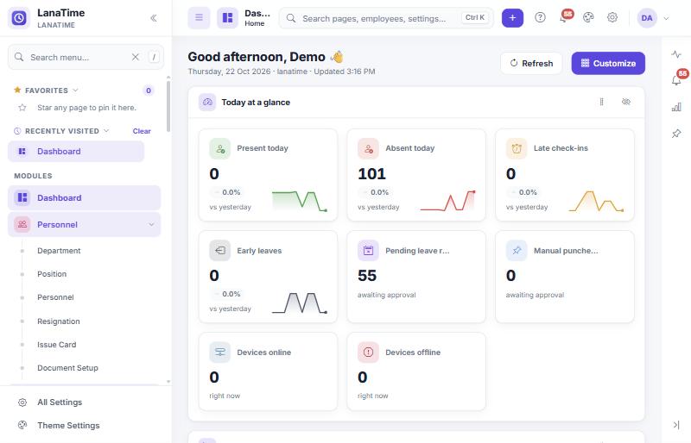This screenshot has width=691, height=443.
Task: Collapse the Recently Visited section chevron
Action: pos(106,131)
